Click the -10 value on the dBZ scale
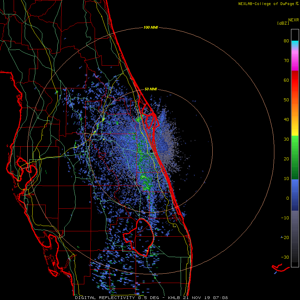The height and width of the screenshot is (300, 300). click(285, 218)
